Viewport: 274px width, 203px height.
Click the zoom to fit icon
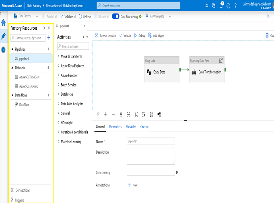tap(136, 114)
